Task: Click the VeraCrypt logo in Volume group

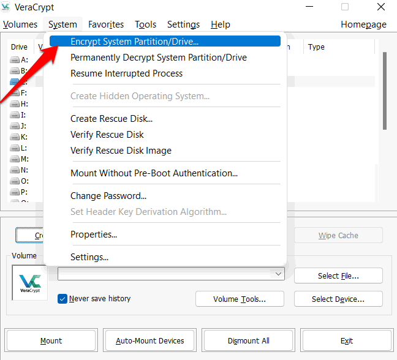Action: [x=30, y=283]
